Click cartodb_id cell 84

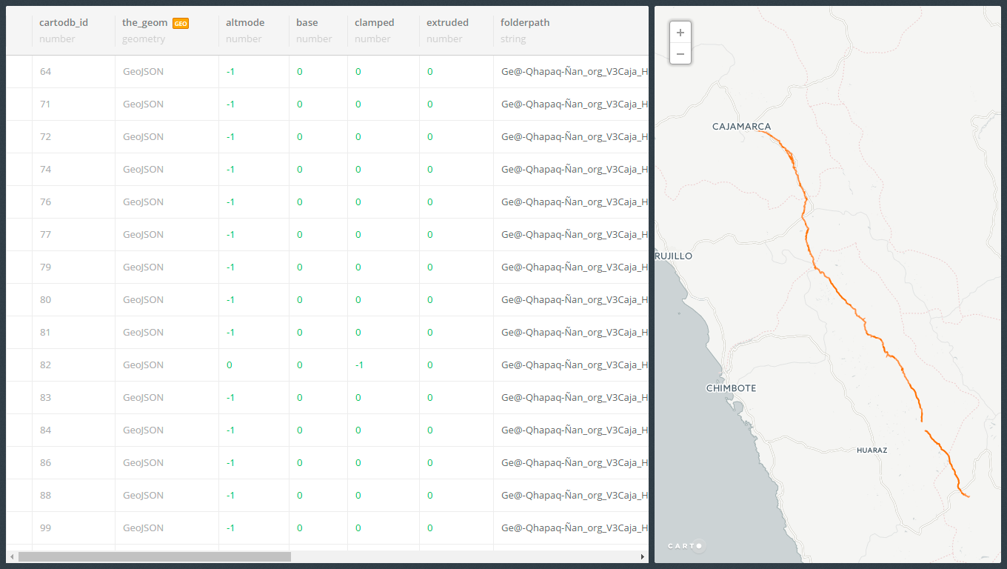pyautogui.click(x=45, y=430)
